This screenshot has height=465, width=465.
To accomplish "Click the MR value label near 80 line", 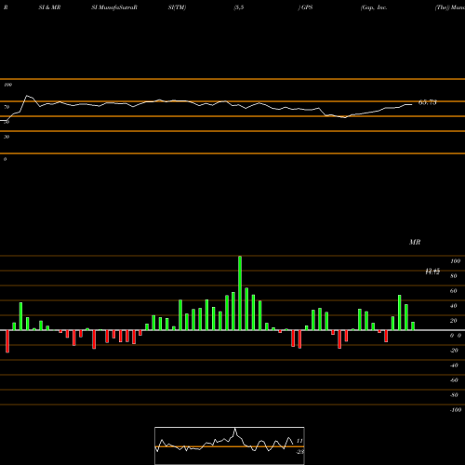I will click(432, 272).
